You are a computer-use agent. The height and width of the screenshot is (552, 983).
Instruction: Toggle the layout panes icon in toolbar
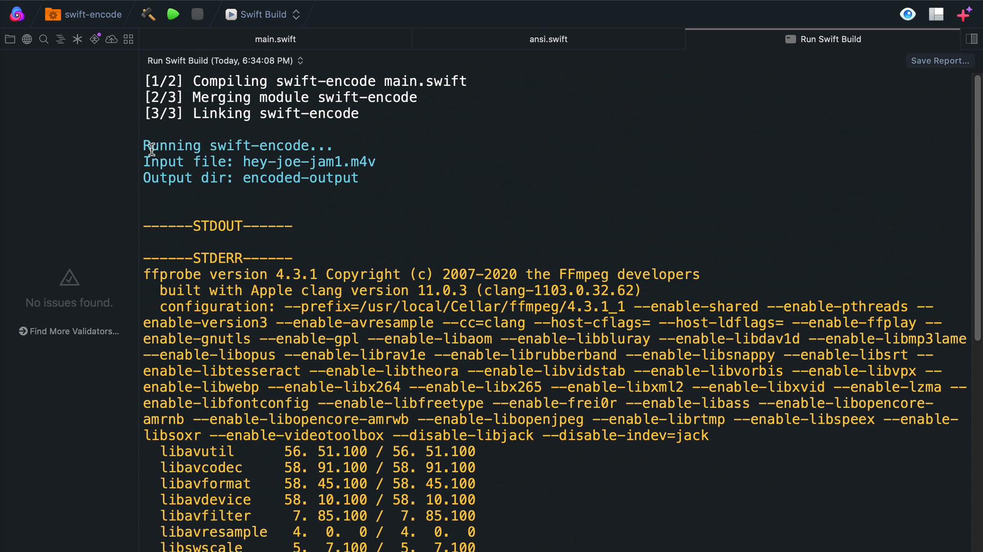936,14
